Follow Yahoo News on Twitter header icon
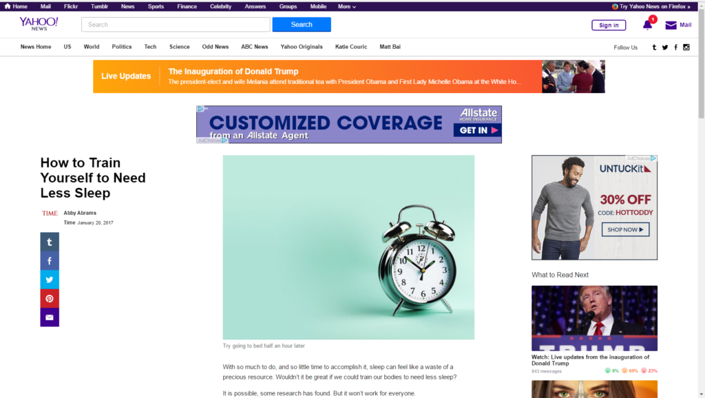This screenshot has height=398, width=705. tap(665, 48)
